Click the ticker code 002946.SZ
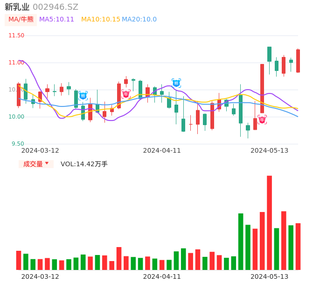The image size is (320, 283). pos(56,7)
